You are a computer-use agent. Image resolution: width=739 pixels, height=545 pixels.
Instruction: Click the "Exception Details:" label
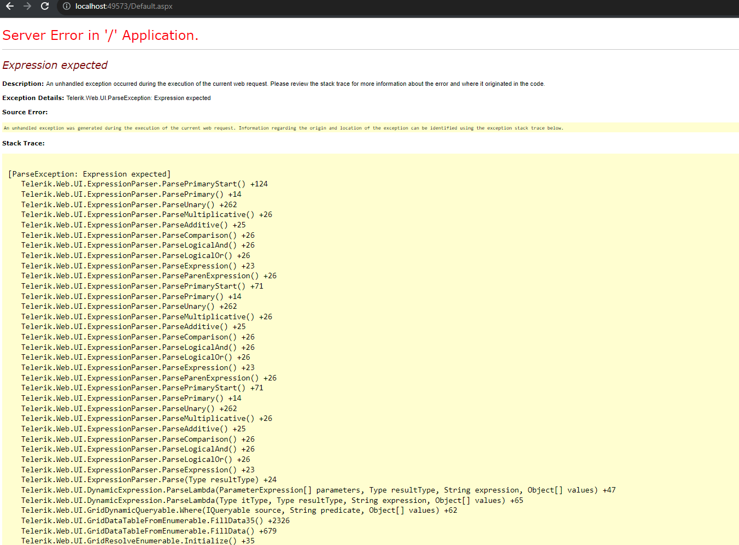pos(33,98)
